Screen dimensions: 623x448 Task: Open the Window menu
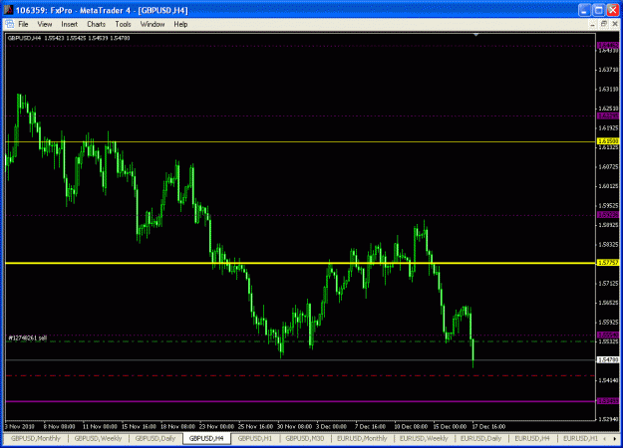(x=153, y=24)
